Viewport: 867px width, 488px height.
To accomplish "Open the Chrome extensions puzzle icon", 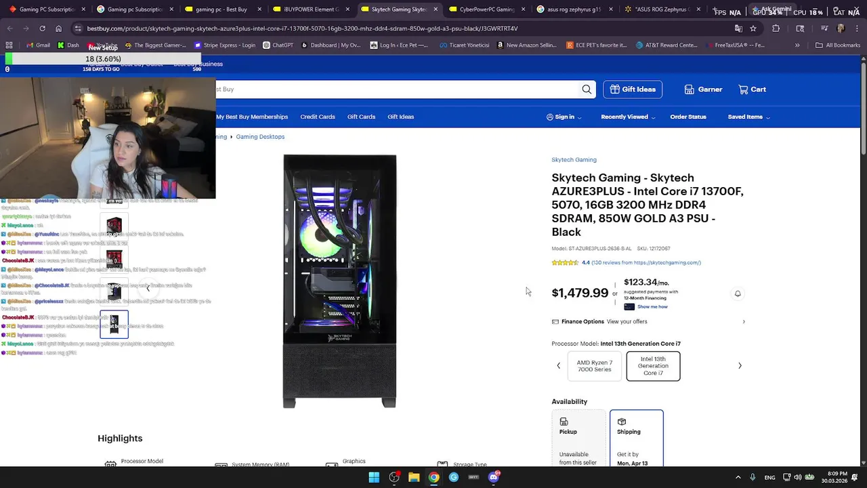I will (x=776, y=28).
